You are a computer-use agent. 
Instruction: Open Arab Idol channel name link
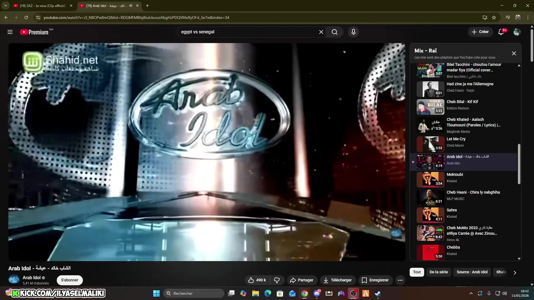[32, 277]
